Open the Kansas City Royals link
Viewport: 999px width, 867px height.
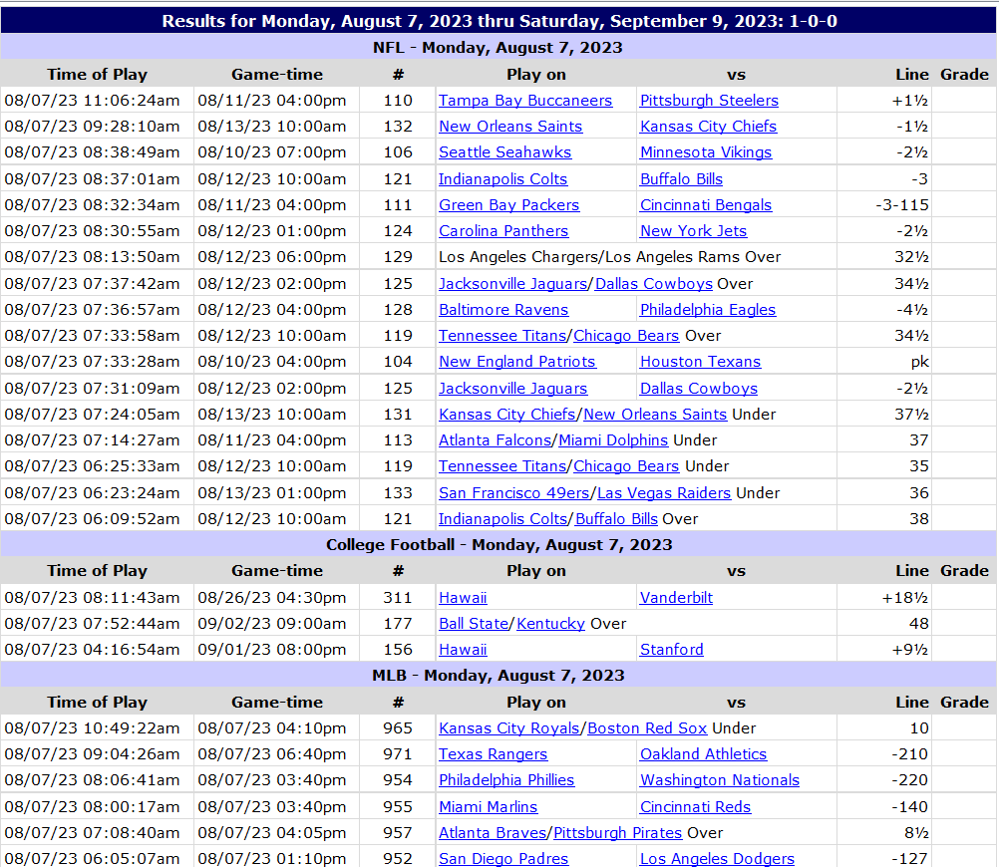coord(509,728)
